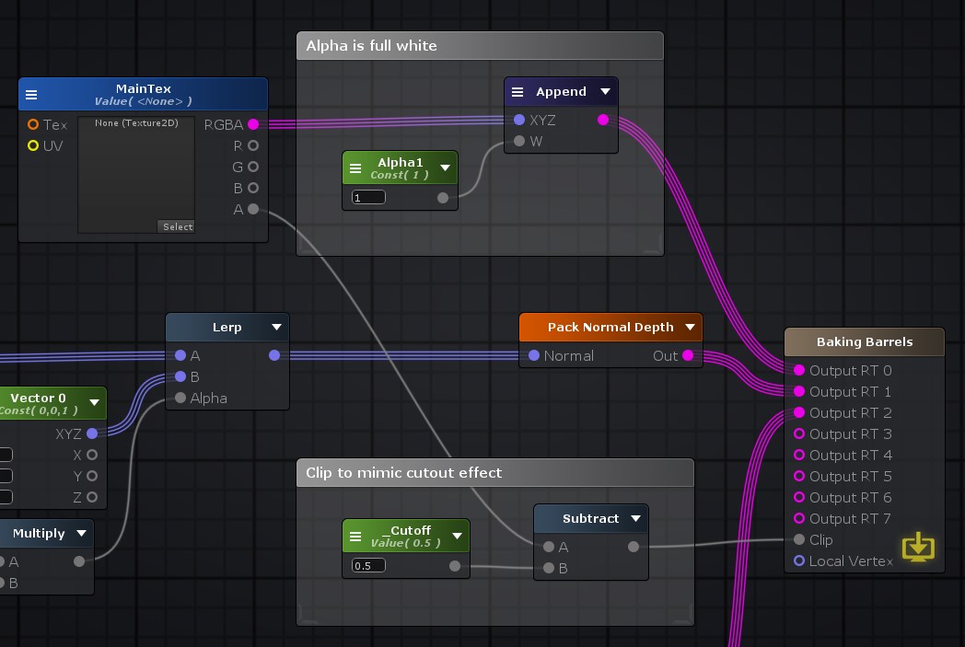Open the _Cutoff node hamburger menu

[355, 537]
